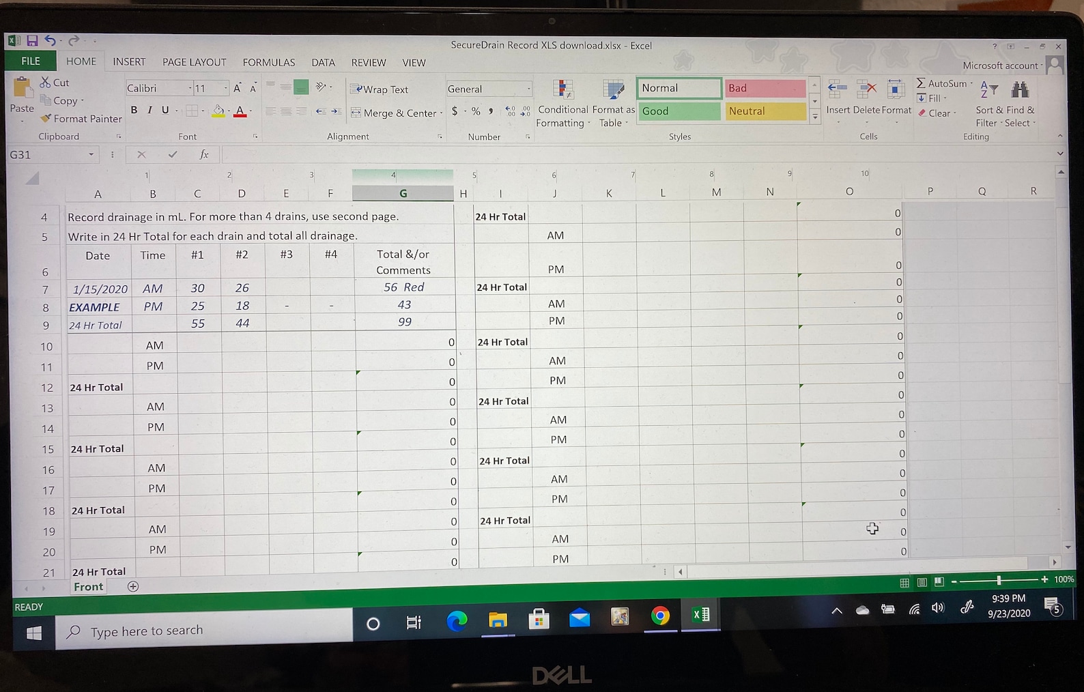Screen dimensions: 1084x692
Task: Click the Windows Start button
Action: click(33, 633)
